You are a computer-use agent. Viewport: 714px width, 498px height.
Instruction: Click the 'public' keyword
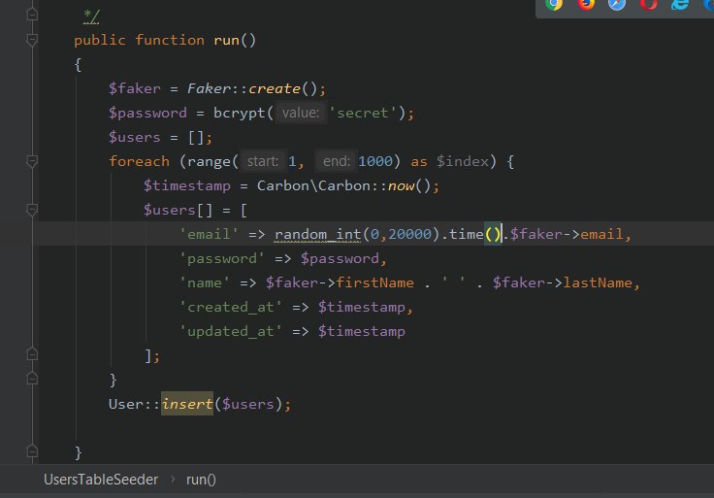100,40
